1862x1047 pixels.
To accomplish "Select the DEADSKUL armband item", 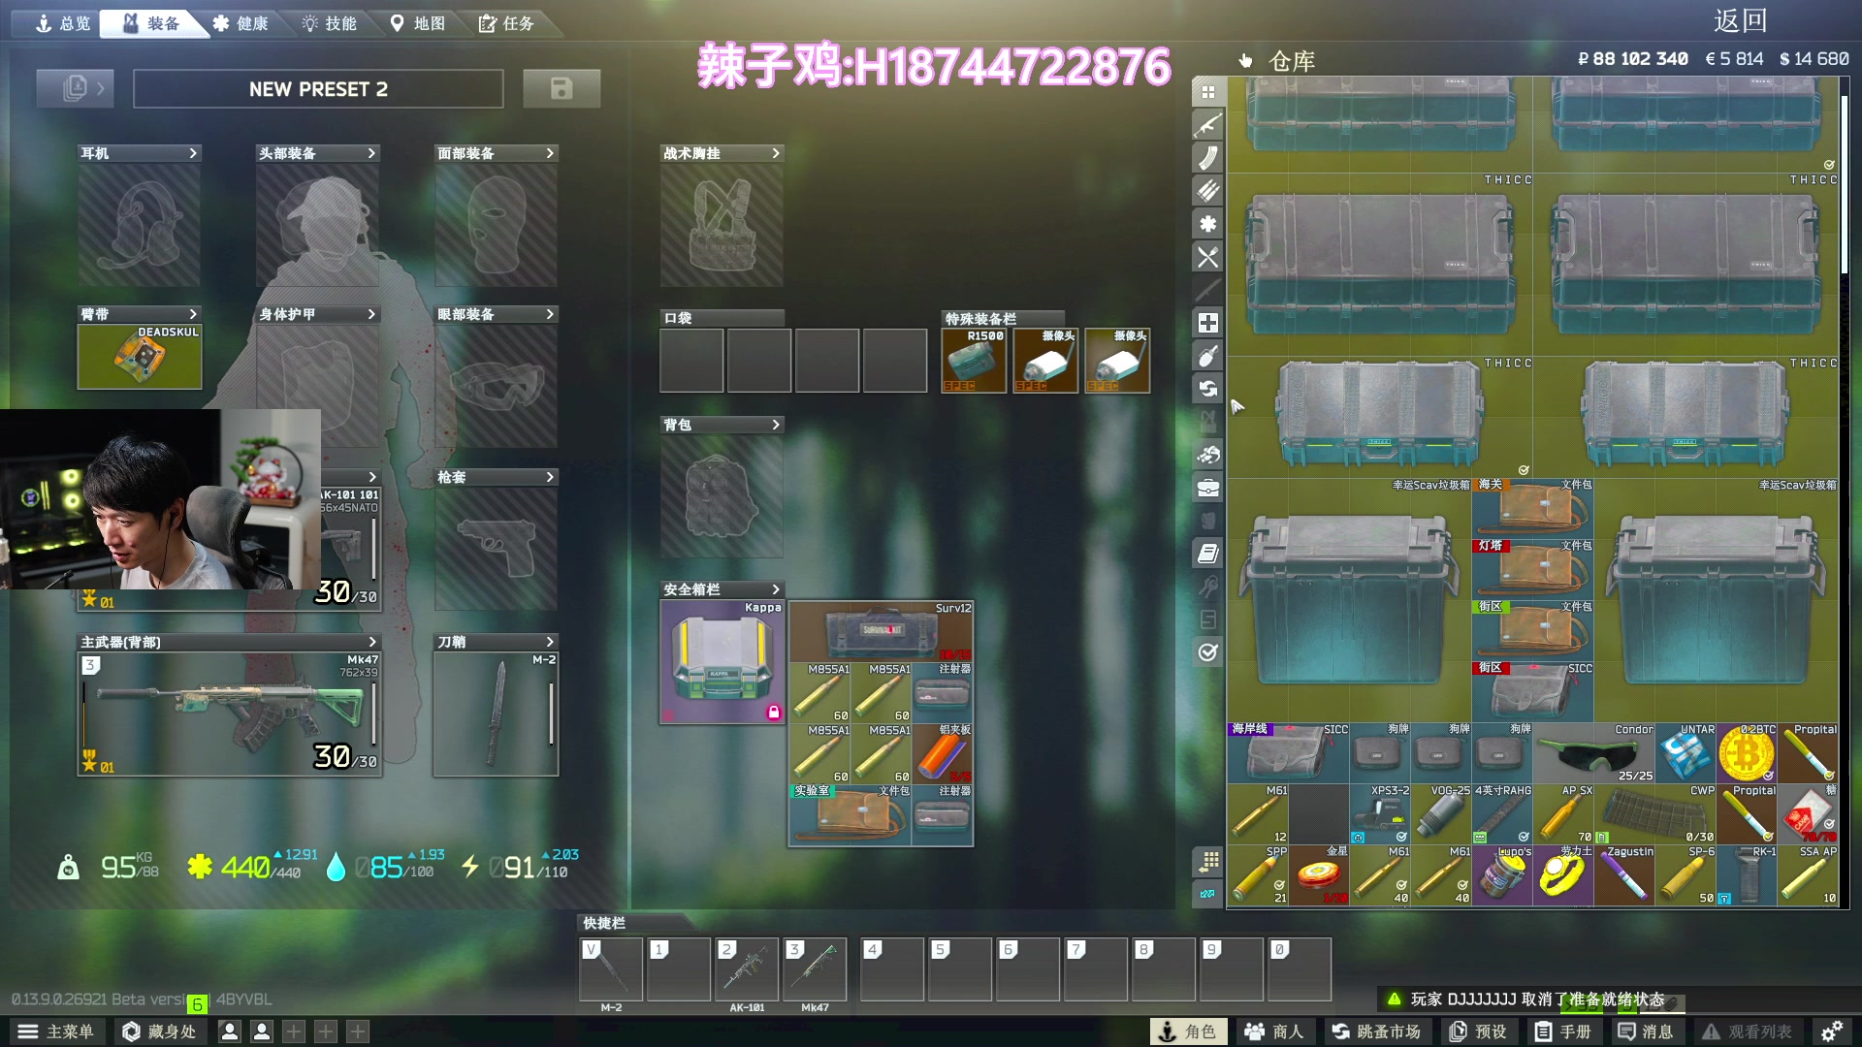I will 140,357.
